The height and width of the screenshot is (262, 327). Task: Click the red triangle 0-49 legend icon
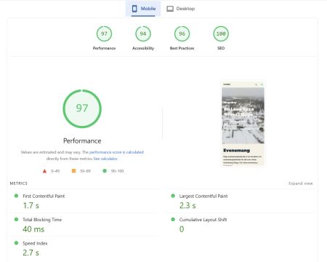click(x=44, y=171)
